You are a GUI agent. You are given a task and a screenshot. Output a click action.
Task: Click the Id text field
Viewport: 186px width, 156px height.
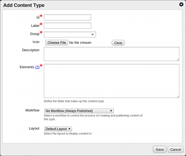67,17
